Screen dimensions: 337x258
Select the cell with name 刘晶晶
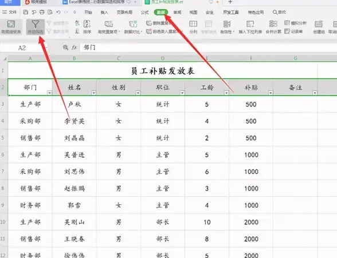point(75,138)
